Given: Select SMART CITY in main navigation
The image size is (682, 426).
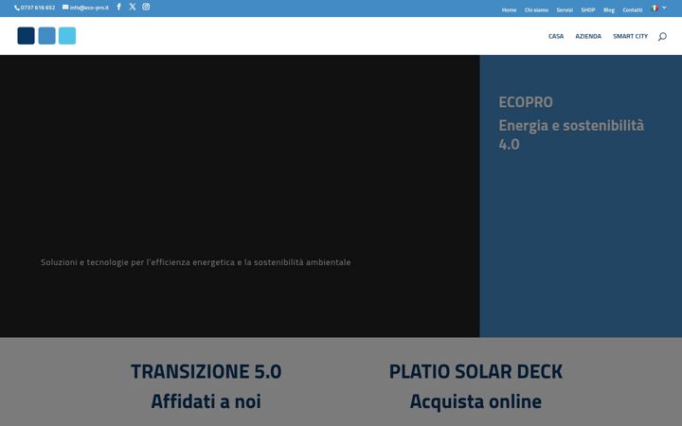Looking at the screenshot, I should 630,37.
